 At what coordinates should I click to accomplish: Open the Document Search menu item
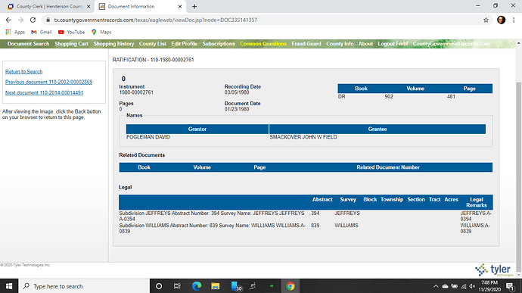28,44
